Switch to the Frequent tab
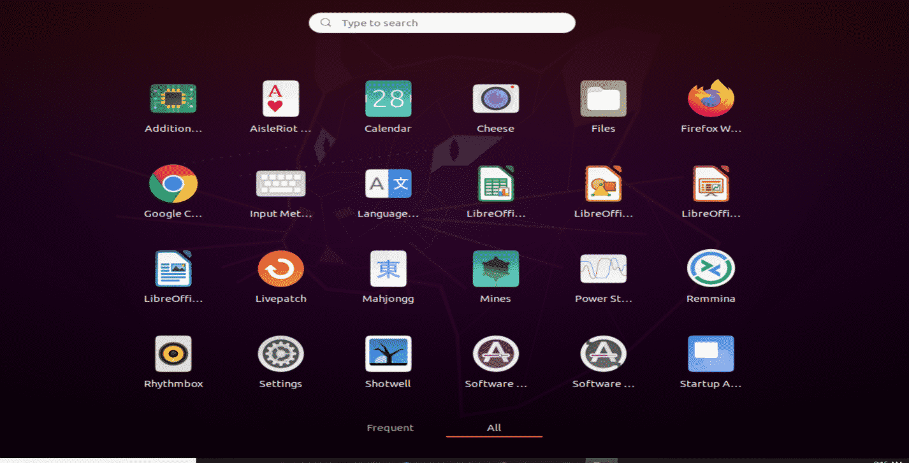The height and width of the screenshot is (463, 909). pyautogui.click(x=390, y=428)
